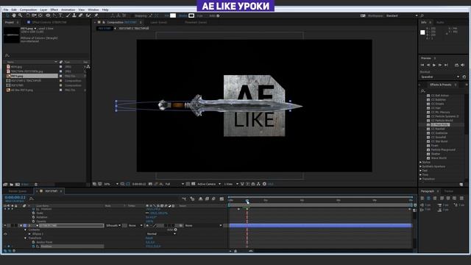The width and height of the screenshot is (471, 265).
Task: Click the current timecode display in timeline
Action: coord(15,197)
